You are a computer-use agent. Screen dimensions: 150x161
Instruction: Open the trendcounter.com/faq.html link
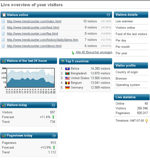(32, 34)
